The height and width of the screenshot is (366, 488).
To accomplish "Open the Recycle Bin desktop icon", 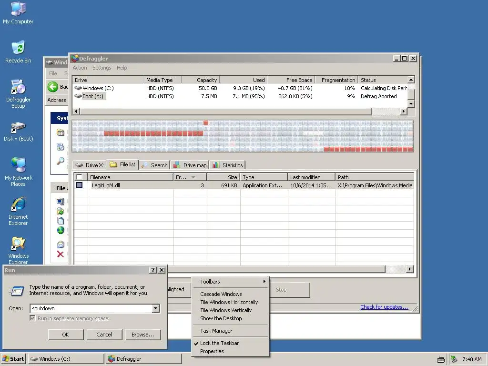I will coord(18,52).
